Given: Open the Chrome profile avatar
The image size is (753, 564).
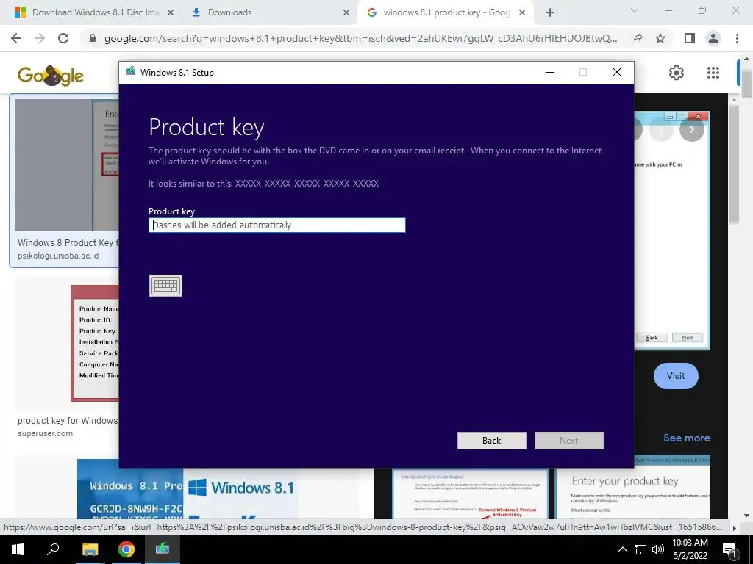Looking at the screenshot, I should 713,38.
